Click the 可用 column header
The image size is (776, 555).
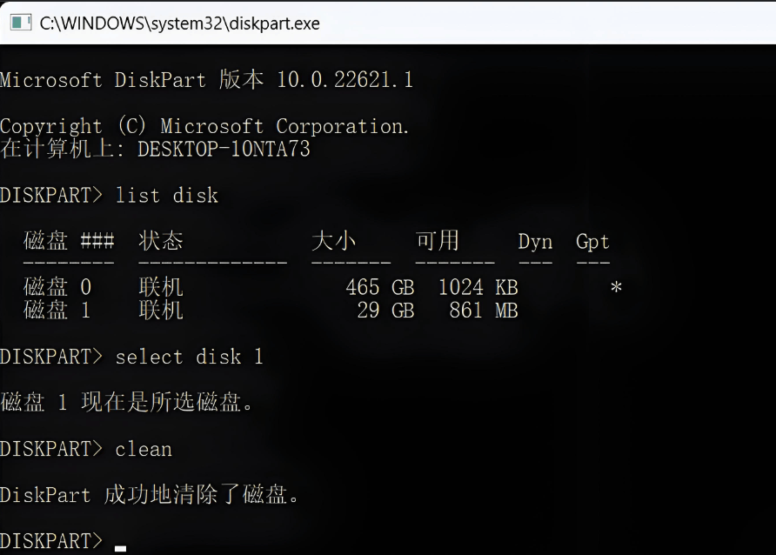pos(438,241)
